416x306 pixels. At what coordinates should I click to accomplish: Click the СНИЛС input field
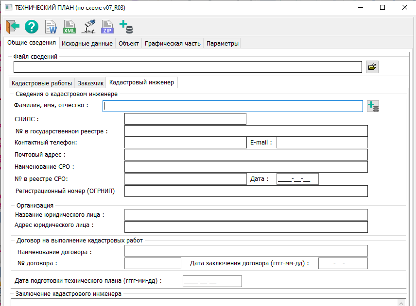point(185,119)
